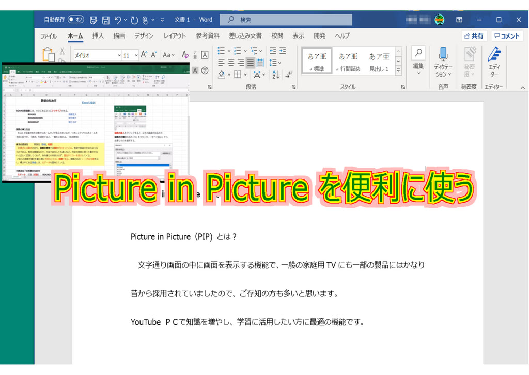Select the 標準 (Normal) style

pos(317,61)
